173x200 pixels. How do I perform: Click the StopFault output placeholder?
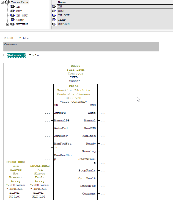coord(103,171)
